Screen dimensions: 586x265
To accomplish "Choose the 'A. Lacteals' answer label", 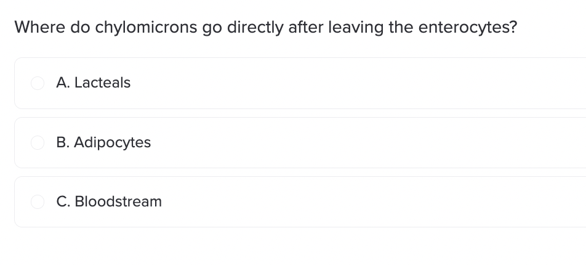I will 94,83.
